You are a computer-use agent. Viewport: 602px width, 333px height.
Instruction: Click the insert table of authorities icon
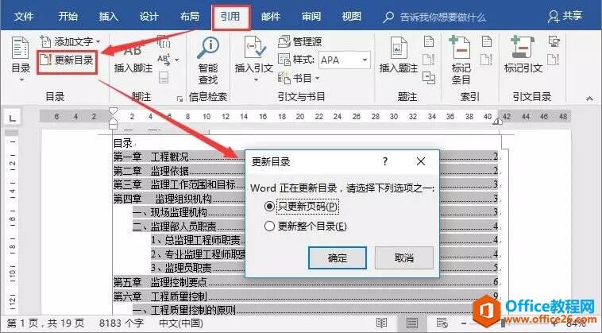(554, 41)
